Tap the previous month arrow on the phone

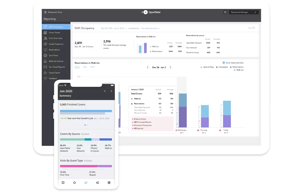[105, 91]
